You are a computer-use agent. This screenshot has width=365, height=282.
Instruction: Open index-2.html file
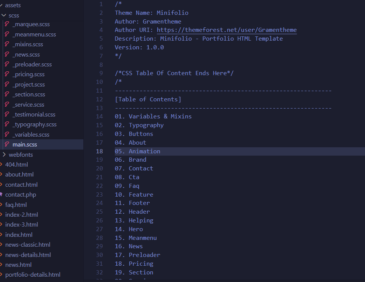[22, 215]
